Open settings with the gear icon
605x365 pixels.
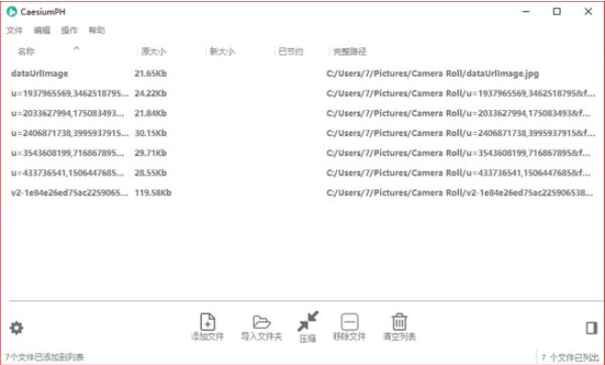pos(17,328)
